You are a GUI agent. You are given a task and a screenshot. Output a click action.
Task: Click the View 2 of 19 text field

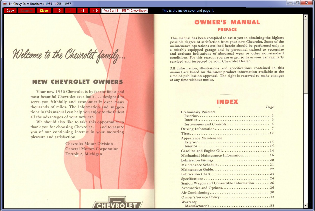125,11
